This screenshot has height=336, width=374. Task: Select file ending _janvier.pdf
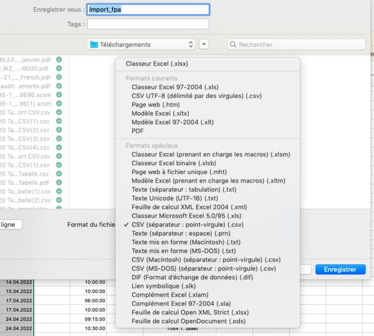25,60
